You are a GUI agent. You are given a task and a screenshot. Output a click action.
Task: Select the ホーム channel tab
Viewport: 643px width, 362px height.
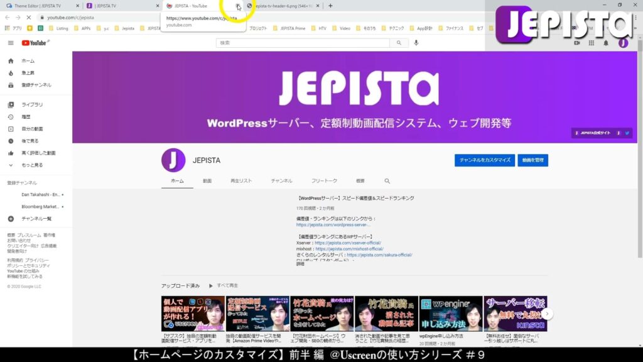pos(177,181)
